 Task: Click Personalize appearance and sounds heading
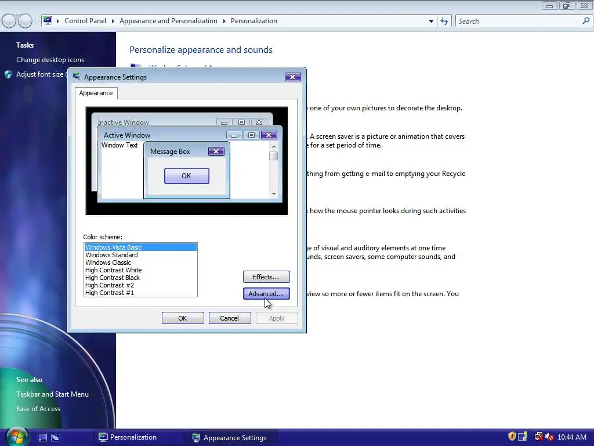(x=201, y=50)
